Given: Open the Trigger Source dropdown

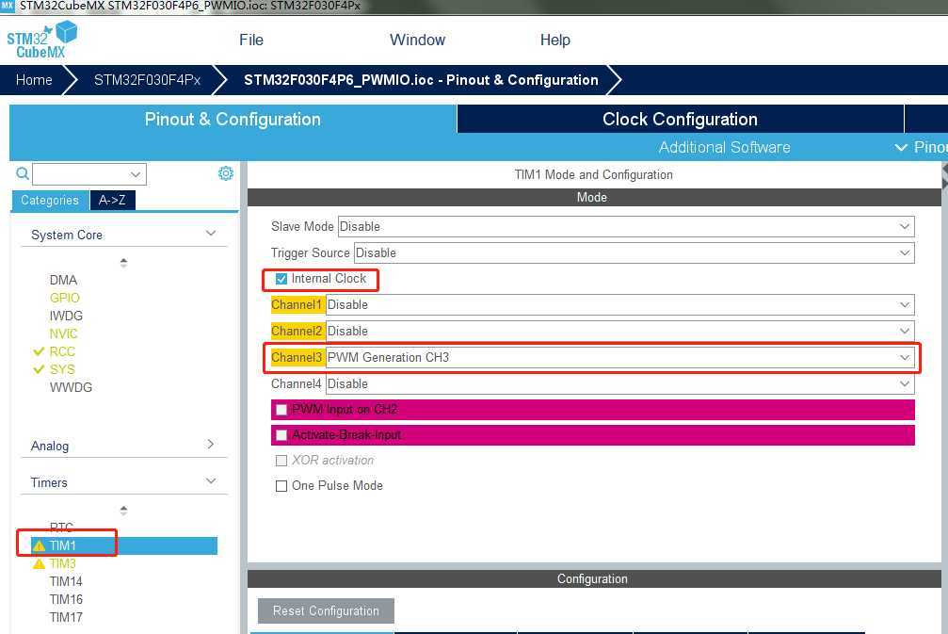Looking at the screenshot, I should coord(635,252).
